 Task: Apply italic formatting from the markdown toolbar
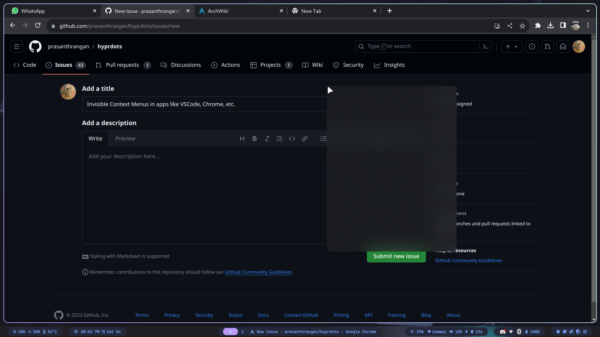[267, 139]
